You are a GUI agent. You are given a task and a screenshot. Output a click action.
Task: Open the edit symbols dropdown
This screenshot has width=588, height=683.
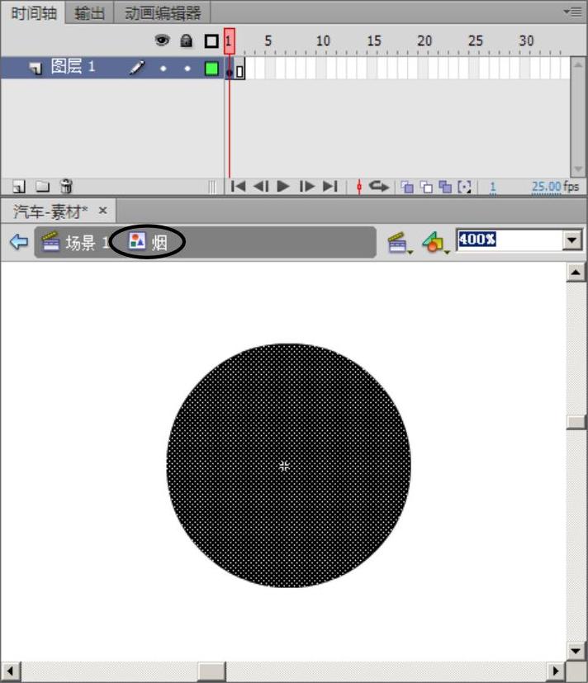435,243
